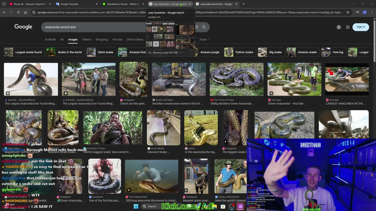Filter by Snake in the world chip
376x211 pixels.
pos(65,52)
